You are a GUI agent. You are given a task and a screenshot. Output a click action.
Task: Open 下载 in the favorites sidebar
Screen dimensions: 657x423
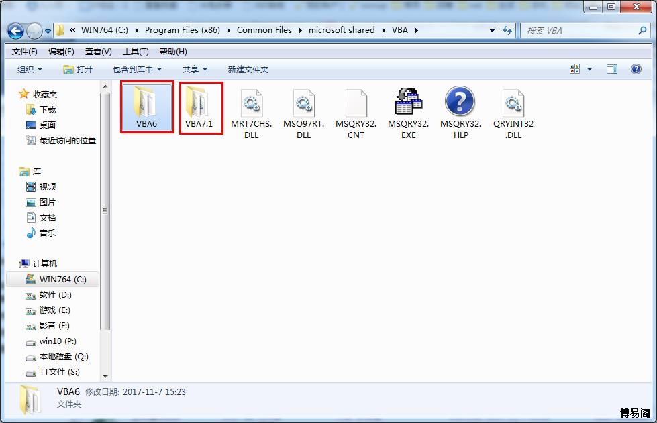tap(48, 109)
